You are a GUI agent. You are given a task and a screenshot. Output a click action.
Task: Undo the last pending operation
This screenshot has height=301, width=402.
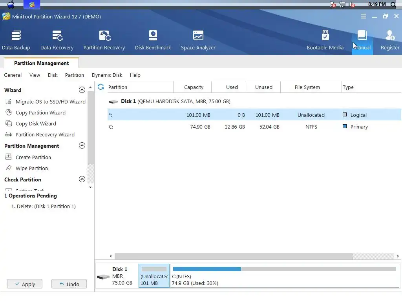tap(69, 284)
